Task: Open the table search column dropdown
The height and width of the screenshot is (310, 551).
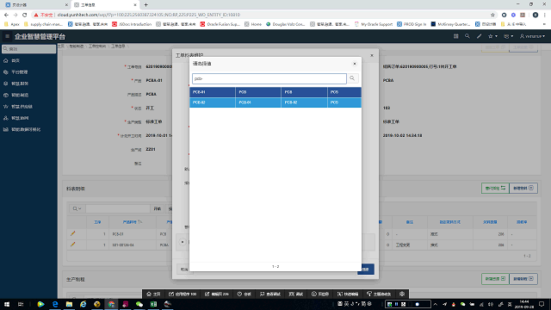Action: [77, 208]
